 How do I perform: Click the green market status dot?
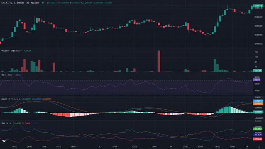tap(43, 3)
